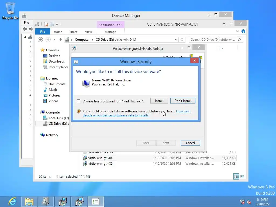This screenshot has height=207, width=276.
Task: Open Downloads in the navigation pane
Action: tap(57, 61)
